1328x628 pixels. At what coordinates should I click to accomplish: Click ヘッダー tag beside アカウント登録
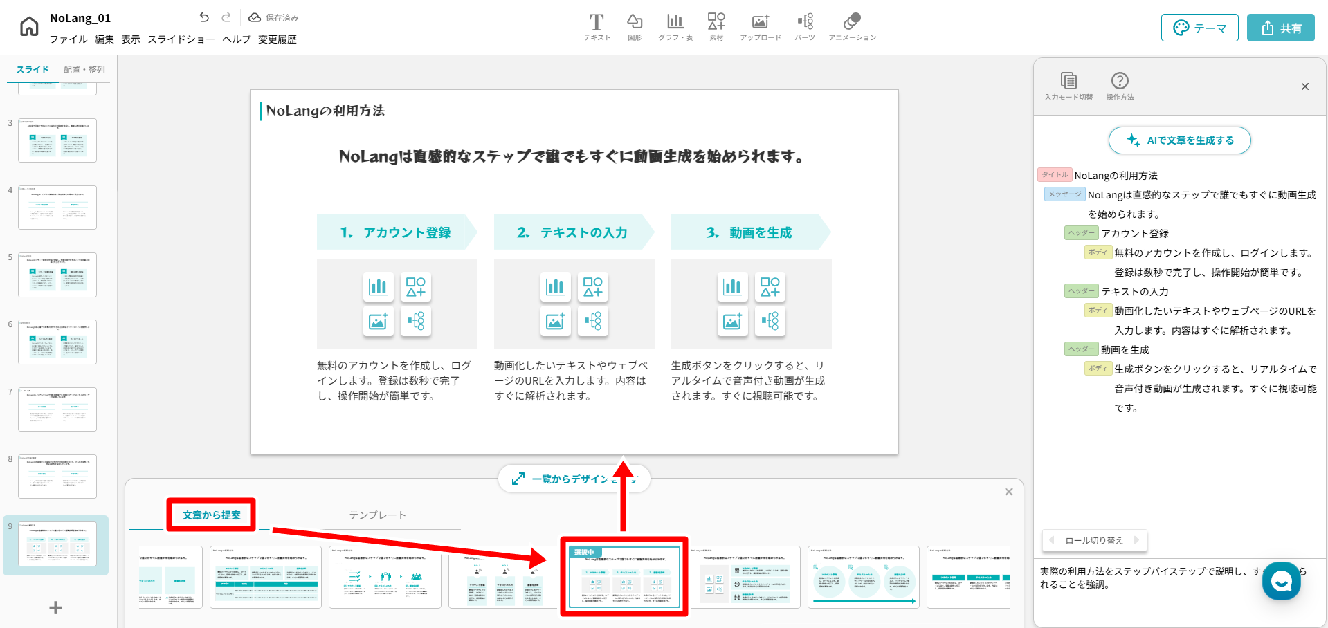(1082, 233)
